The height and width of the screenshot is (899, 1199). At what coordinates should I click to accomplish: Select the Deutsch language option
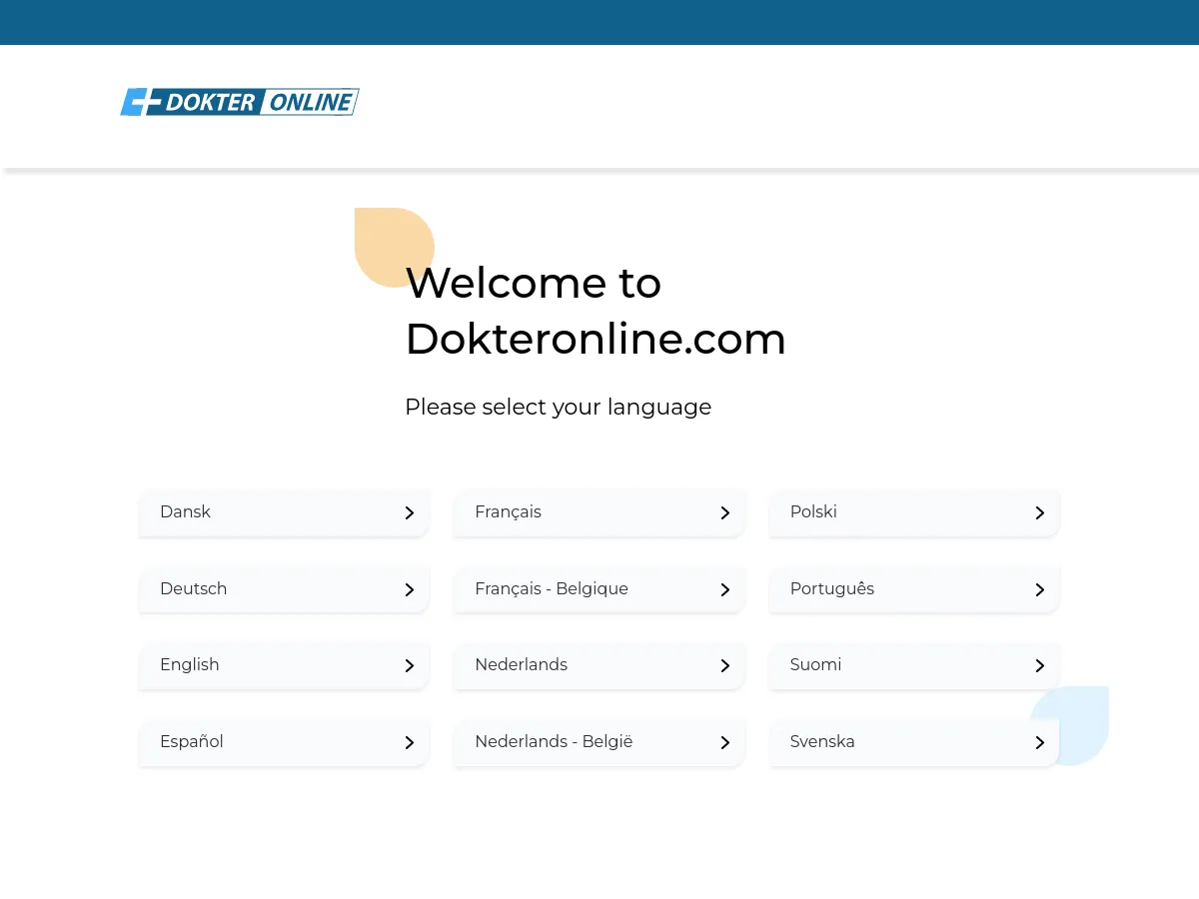coord(284,589)
